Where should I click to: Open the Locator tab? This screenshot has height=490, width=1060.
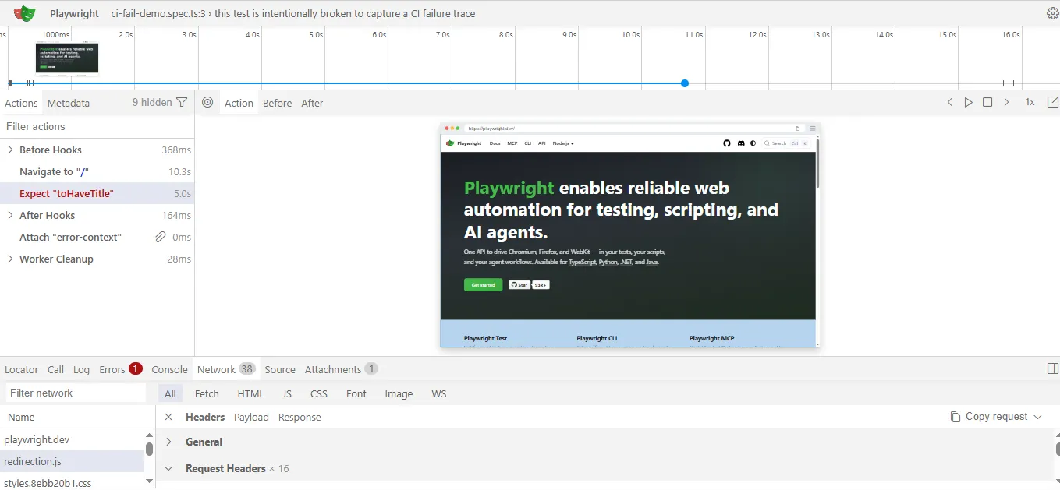(x=22, y=369)
